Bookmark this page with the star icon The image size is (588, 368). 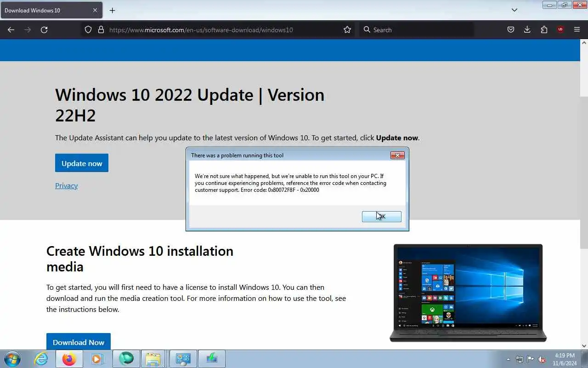[347, 30]
